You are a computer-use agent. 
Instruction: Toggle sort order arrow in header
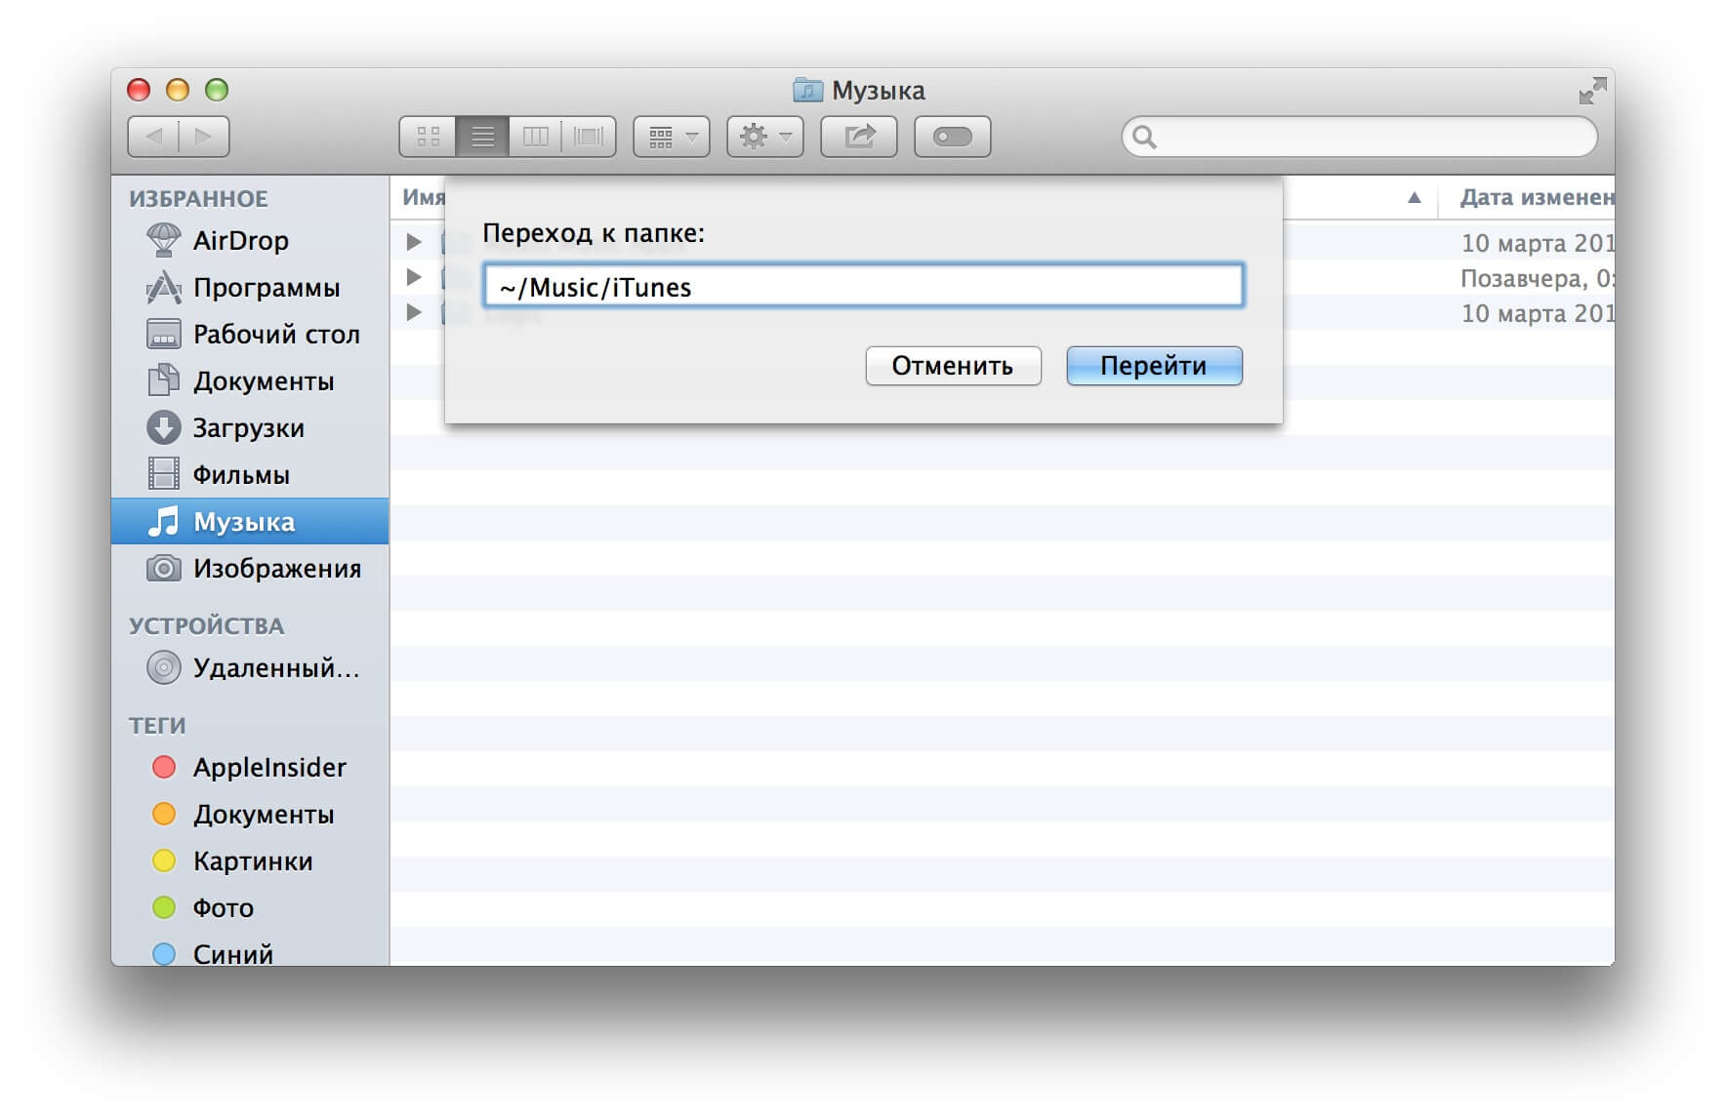1414,197
